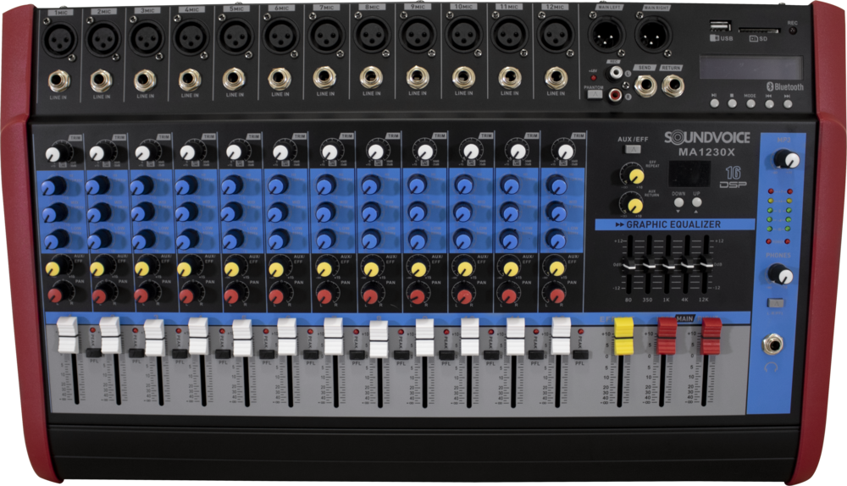Viewport: 847px width, 486px height.
Task: Toggle the channel 1 PFL button
Action: point(93,353)
